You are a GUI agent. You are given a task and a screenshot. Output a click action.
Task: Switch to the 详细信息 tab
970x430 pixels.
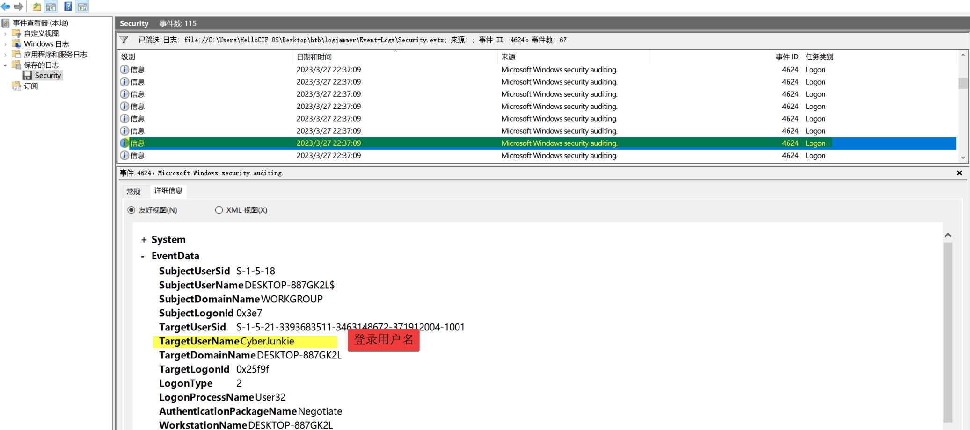pos(168,191)
